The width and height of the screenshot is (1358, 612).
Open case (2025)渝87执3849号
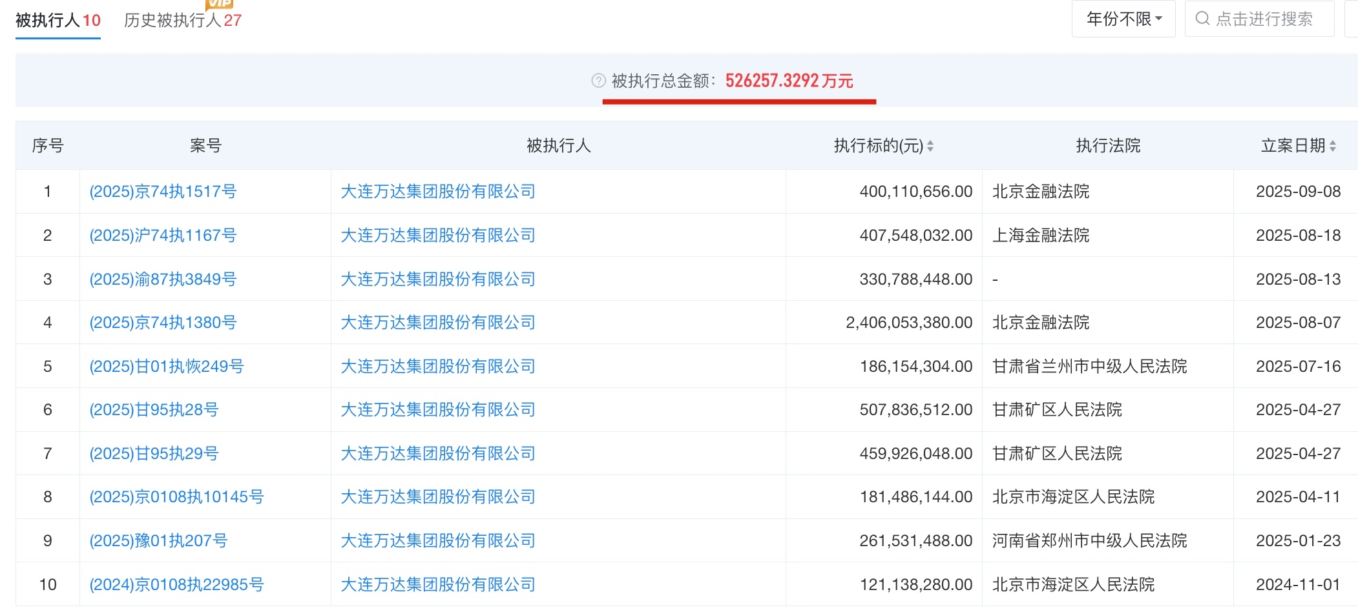[x=163, y=280]
